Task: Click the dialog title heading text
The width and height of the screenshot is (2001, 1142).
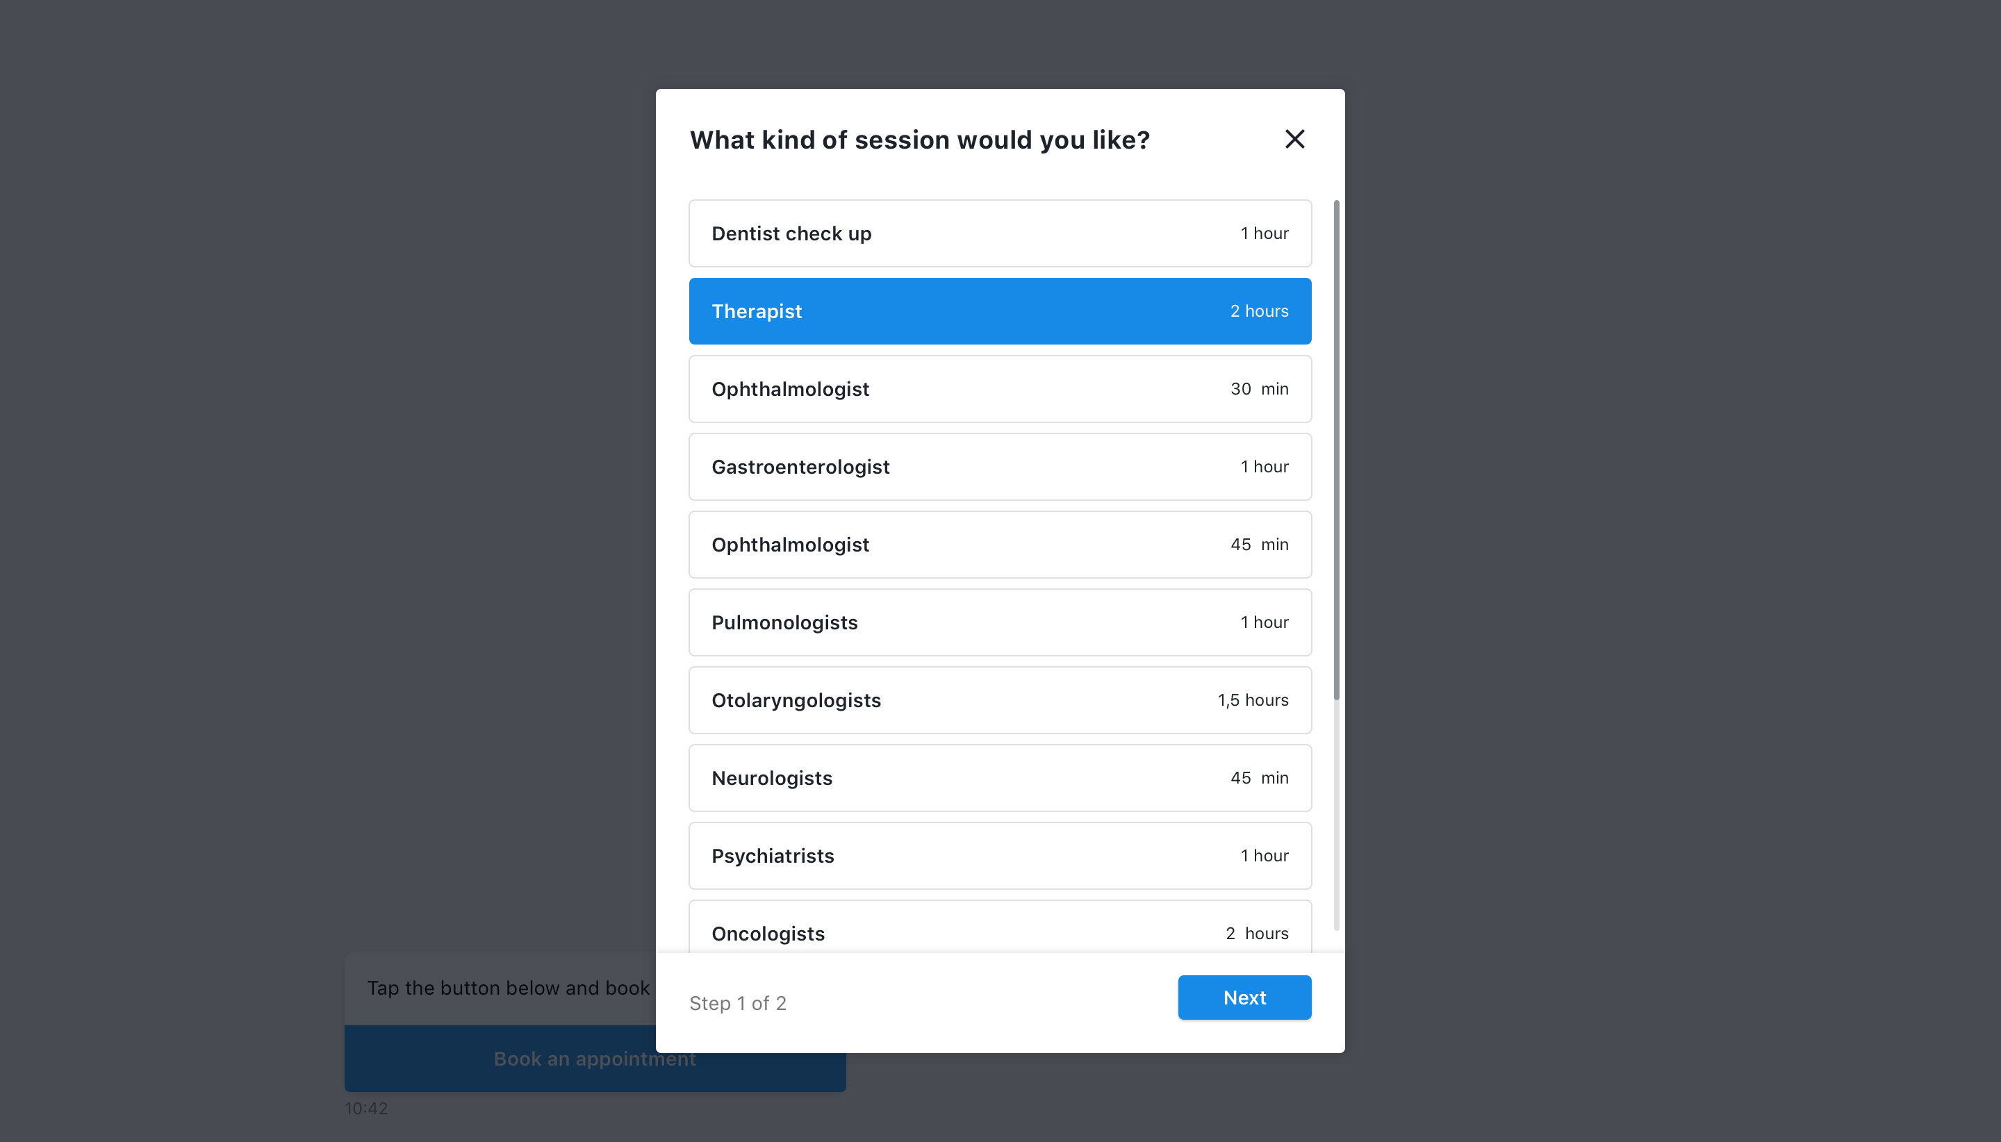Action: coord(919,140)
